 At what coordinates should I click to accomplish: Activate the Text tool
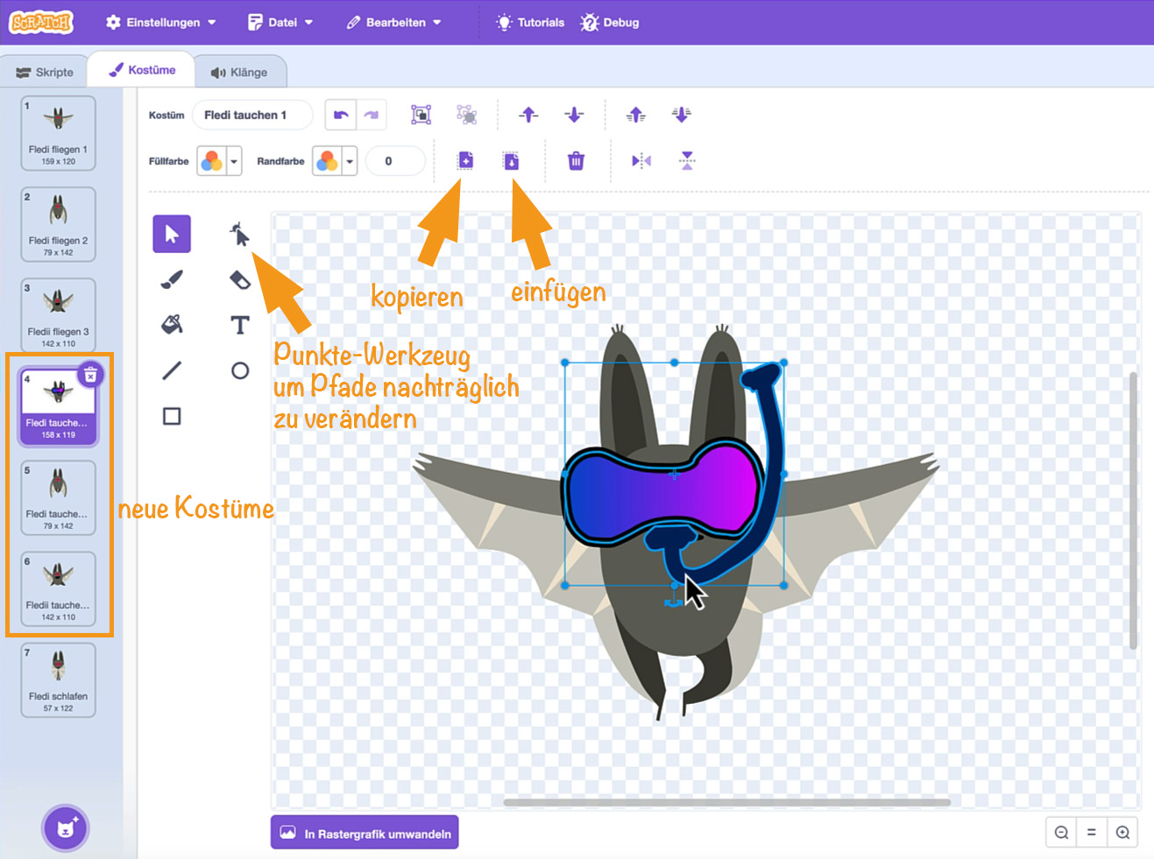pyautogui.click(x=239, y=325)
